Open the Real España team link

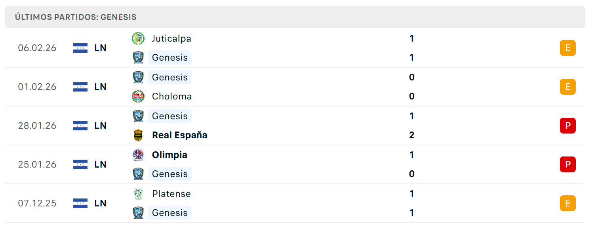[x=180, y=135]
